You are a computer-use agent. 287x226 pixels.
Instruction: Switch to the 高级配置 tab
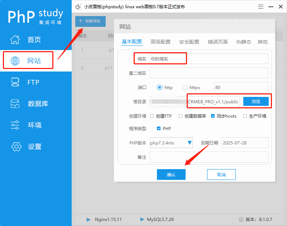(x=161, y=42)
